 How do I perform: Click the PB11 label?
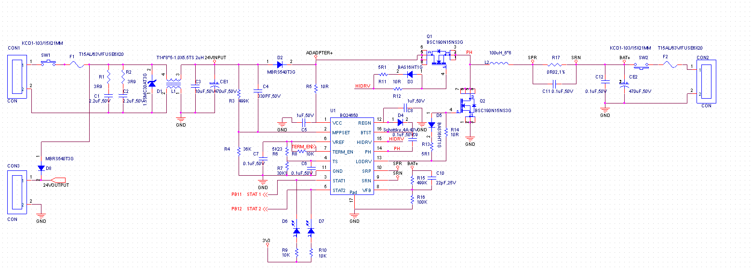tap(236, 194)
